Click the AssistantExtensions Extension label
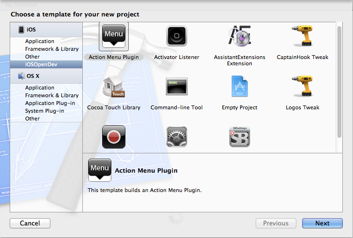The image size is (353, 238). [240, 60]
